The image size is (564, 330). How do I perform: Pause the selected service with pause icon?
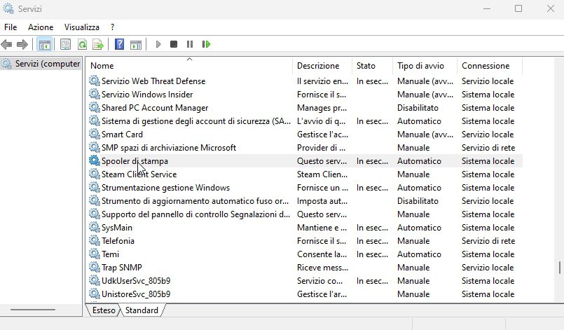[x=190, y=44]
